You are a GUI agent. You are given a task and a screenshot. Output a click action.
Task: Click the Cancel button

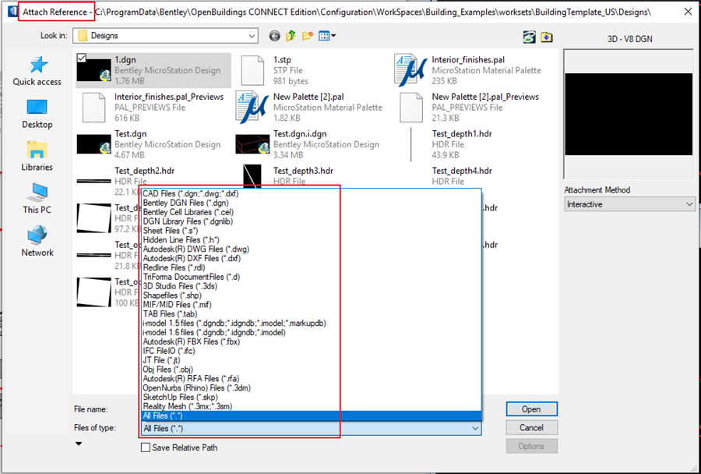[x=531, y=428]
